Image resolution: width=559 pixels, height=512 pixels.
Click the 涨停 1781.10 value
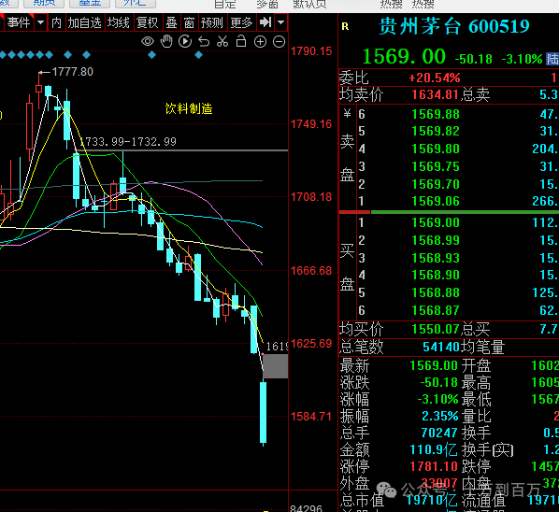(x=434, y=466)
